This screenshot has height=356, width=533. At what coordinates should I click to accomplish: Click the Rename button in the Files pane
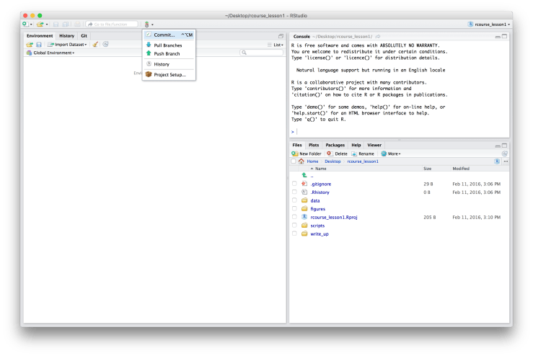point(363,153)
